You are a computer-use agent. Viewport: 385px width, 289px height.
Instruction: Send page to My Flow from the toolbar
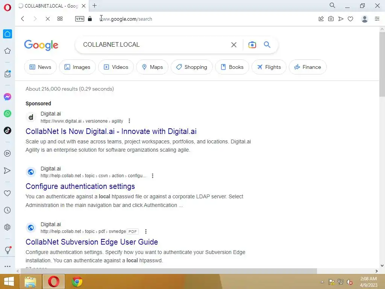[341, 19]
